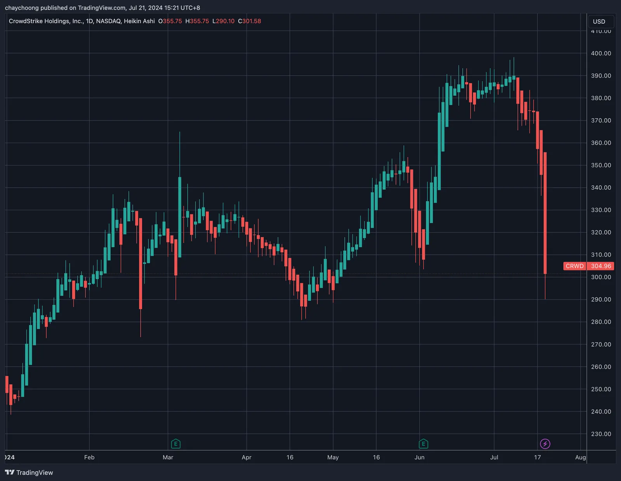Click the earnings E marker near Mar
The height and width of the screenshot is (481, 621).
tap(176, 444)
